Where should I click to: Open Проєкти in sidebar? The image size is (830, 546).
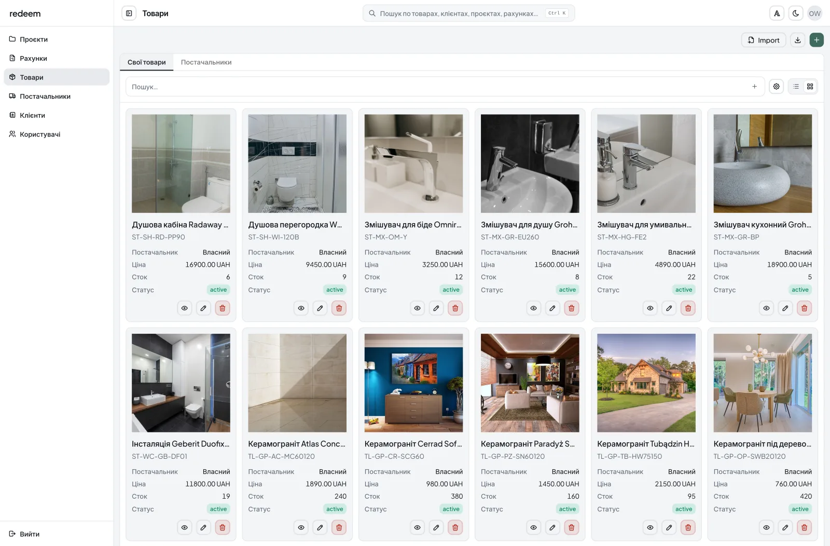57,39
